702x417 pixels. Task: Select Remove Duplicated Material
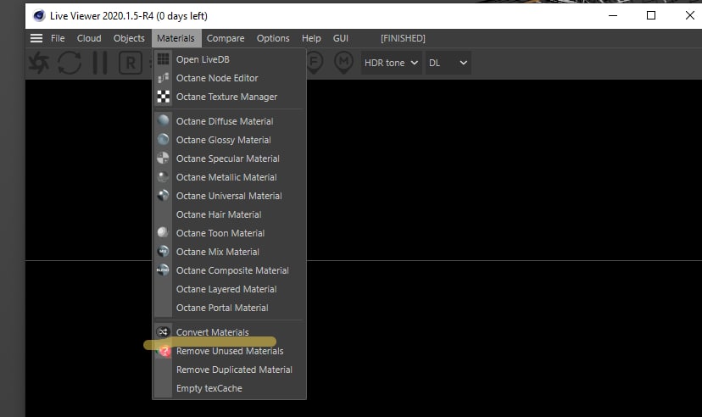click(x=230, y=370)
